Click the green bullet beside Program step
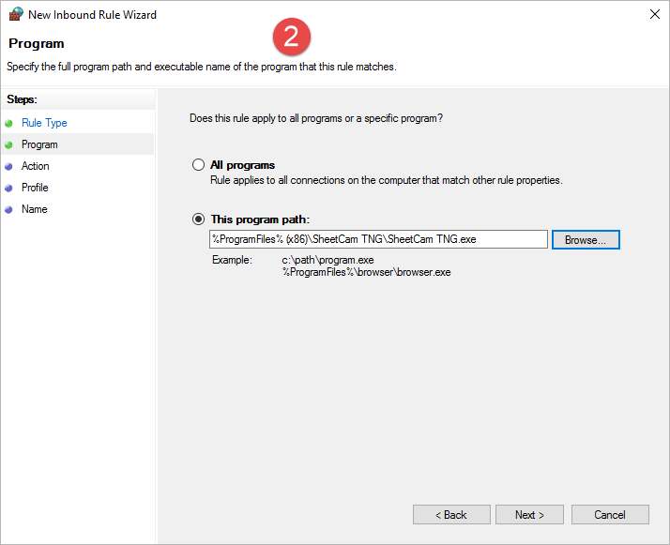670x545 pixels. click(9, 144)
